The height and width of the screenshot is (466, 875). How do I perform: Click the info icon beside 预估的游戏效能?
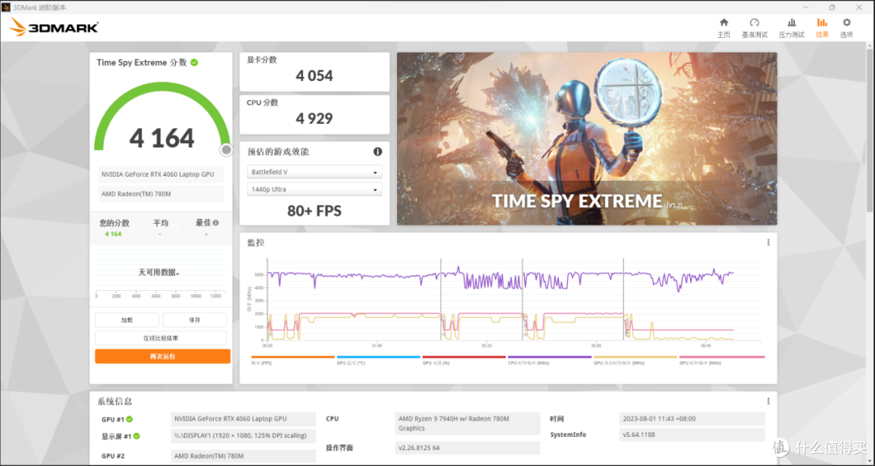click(x=378, y=152)
